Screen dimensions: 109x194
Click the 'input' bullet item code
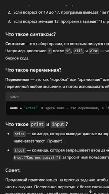(x=19, y=150)
